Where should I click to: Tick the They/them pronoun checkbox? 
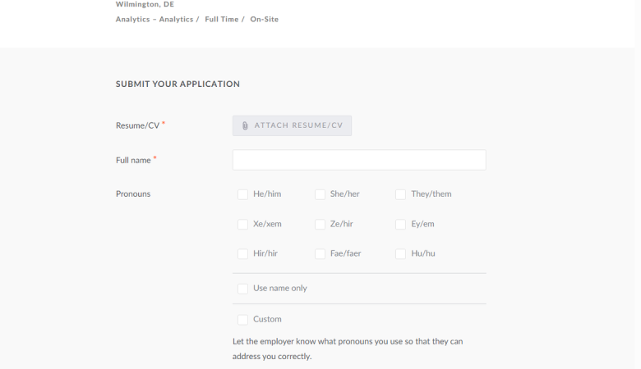[x=400, y=194]
